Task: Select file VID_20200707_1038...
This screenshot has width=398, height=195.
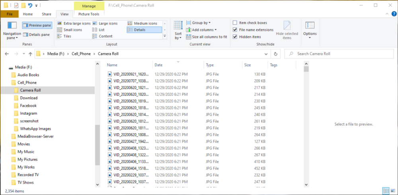Action: click(x=131, y=81)
